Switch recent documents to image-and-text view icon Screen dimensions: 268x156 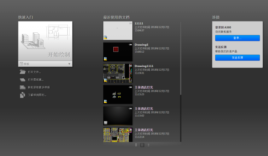[142, 145]
